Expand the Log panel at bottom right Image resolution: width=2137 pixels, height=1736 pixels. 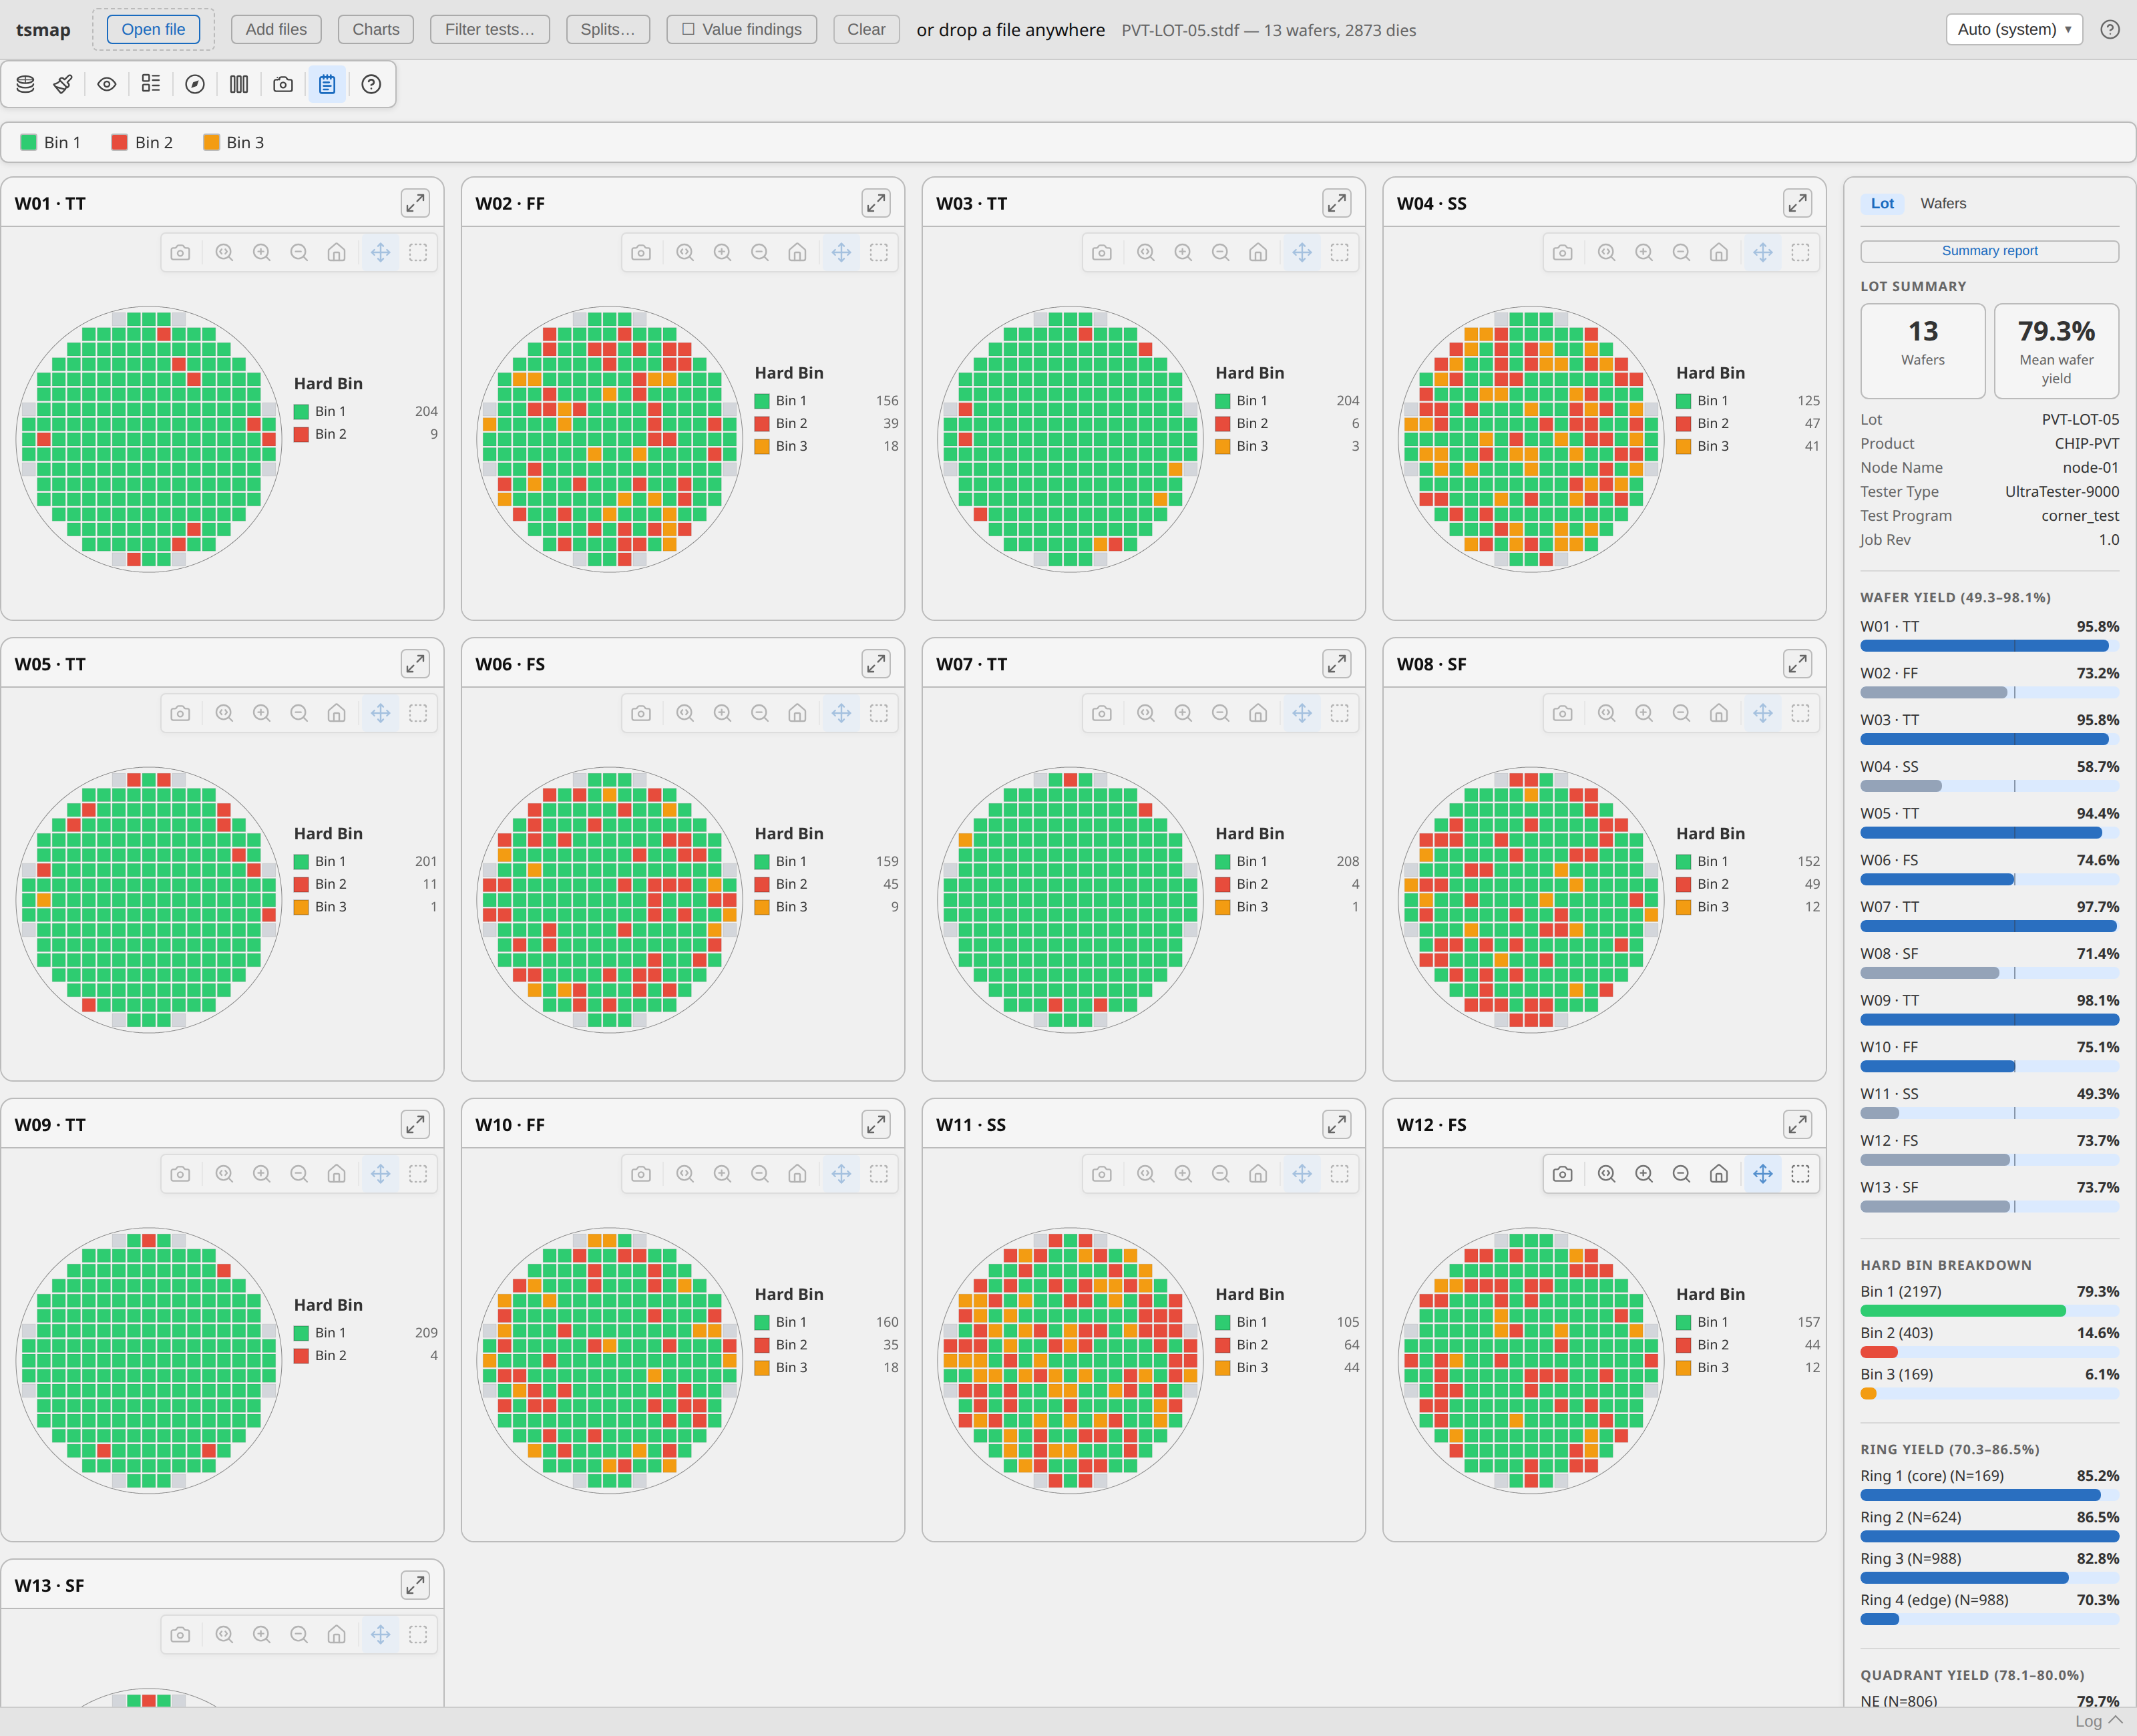(2098, 1721)
